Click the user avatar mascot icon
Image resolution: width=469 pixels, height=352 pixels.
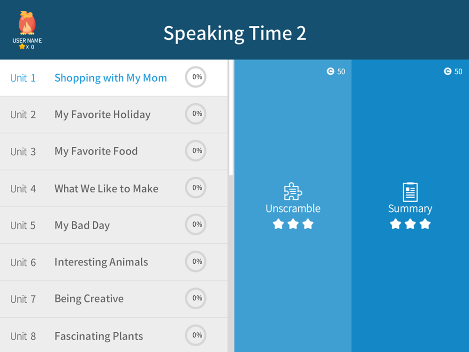pos(27,23)
